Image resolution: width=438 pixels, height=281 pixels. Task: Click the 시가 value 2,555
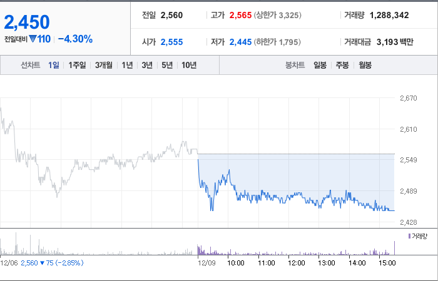pyautogui.click(x=171, y=42)
